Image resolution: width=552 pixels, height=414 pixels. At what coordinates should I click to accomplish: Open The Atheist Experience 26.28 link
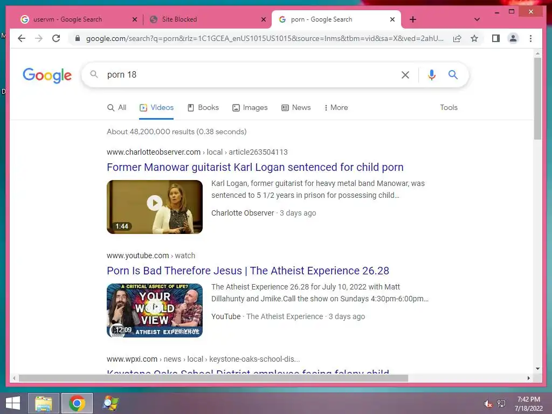pyautogui.click(x=248, y=271)
